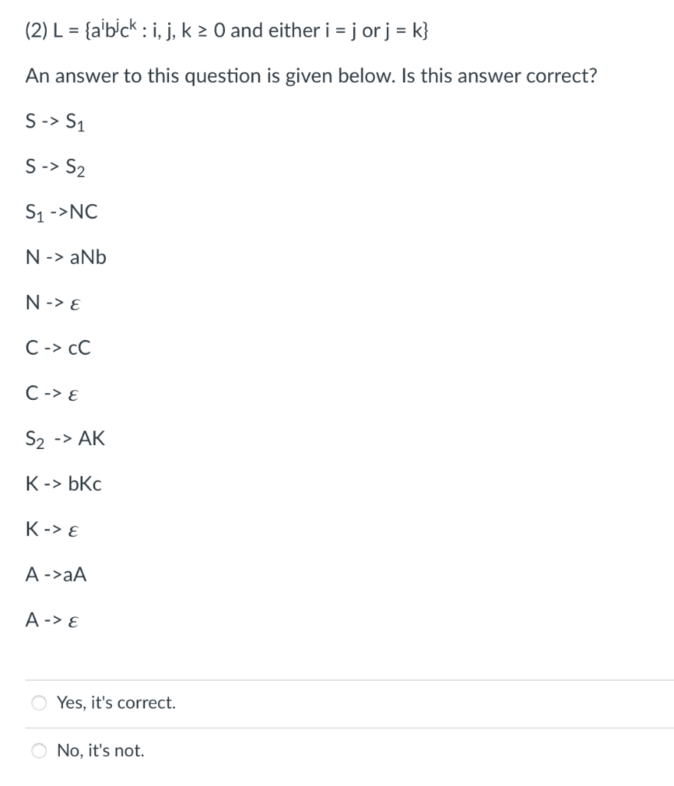Screen dimensions: 674x786
Task: Select the radio button for 'No, it's not.'
Action: pyautogui.click(x=38, y=751)
